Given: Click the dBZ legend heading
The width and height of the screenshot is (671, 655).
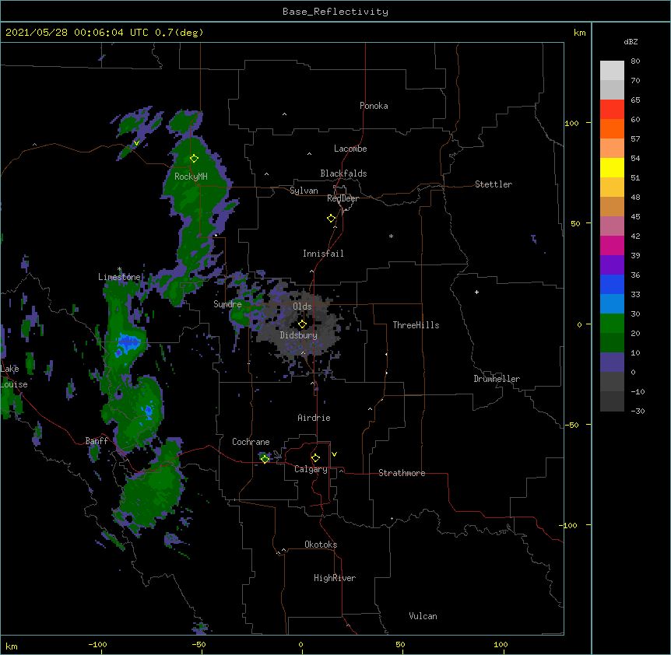Looking at the screenshot, I should coord(631,42).
